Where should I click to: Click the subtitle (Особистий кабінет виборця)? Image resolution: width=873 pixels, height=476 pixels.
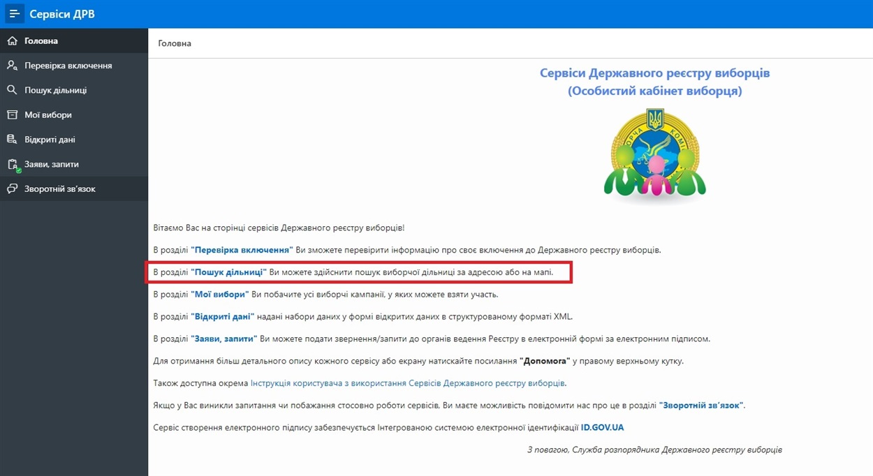(x=655, y=91)
